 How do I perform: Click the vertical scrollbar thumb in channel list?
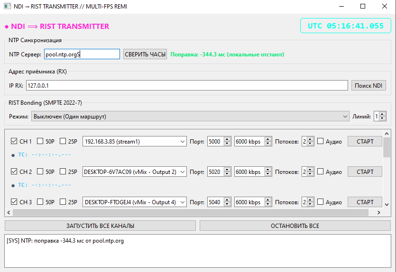[387, 147]
